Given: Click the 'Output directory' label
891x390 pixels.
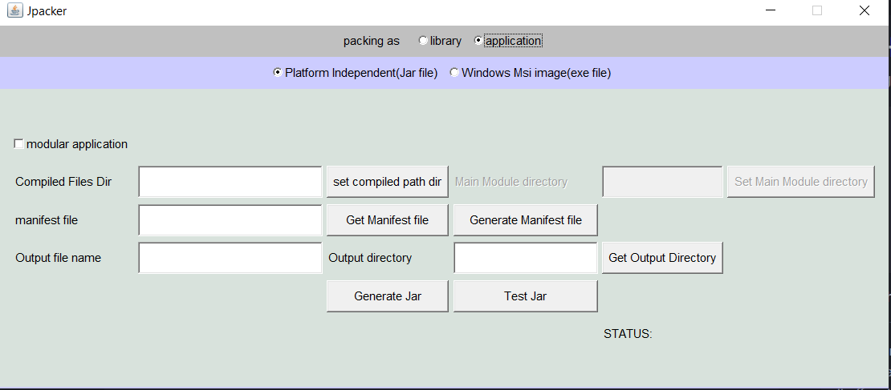Looking at the screenshot, I should tap(370, 258).
